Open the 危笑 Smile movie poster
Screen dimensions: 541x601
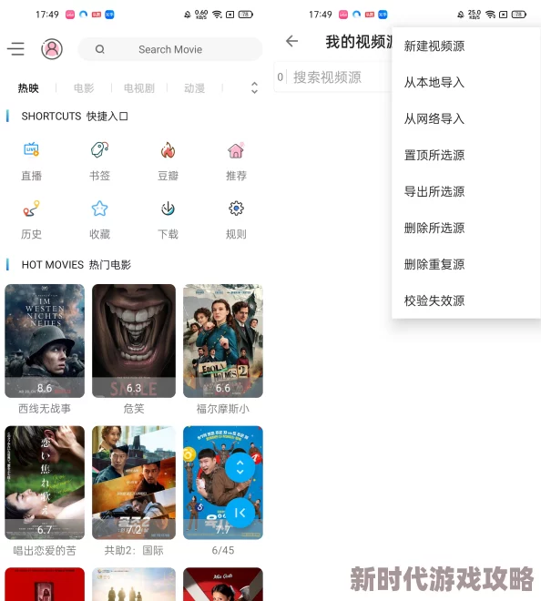134,341
